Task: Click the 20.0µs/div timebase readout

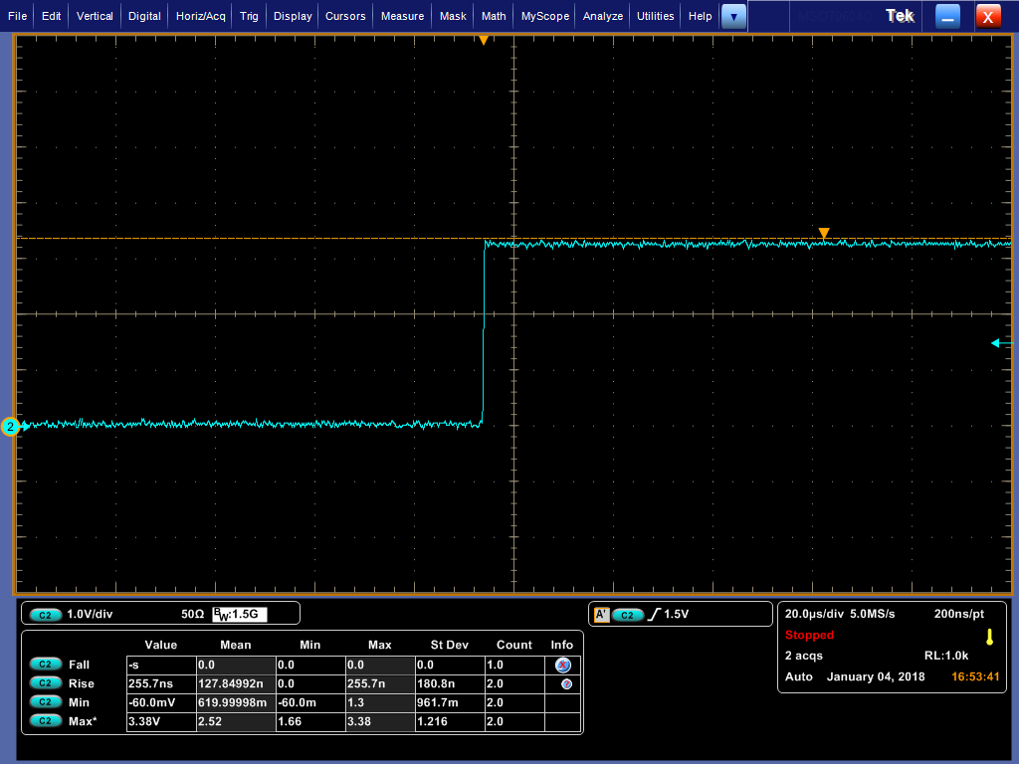Action: coord(814,614)
